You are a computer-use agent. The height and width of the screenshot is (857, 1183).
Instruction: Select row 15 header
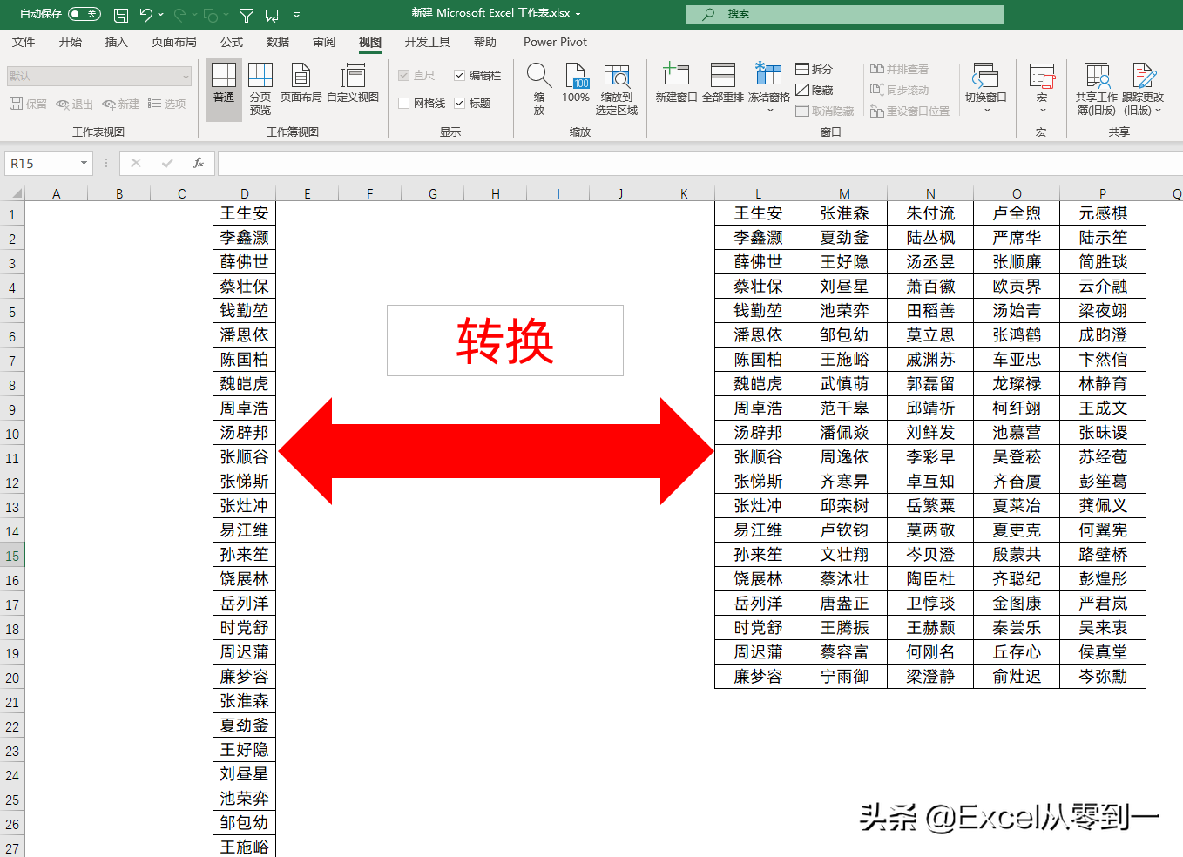12,555
